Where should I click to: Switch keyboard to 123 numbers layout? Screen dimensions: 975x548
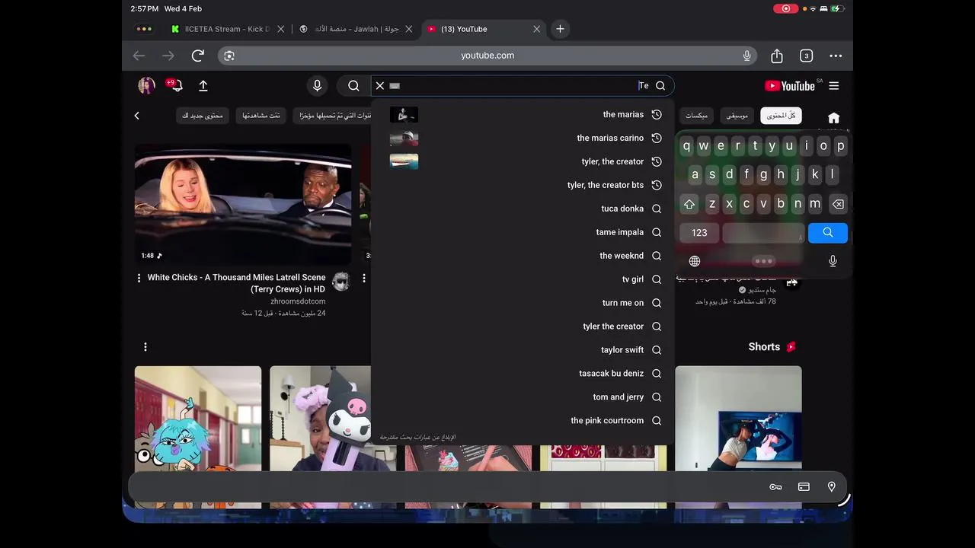click(x=699, y=233)
